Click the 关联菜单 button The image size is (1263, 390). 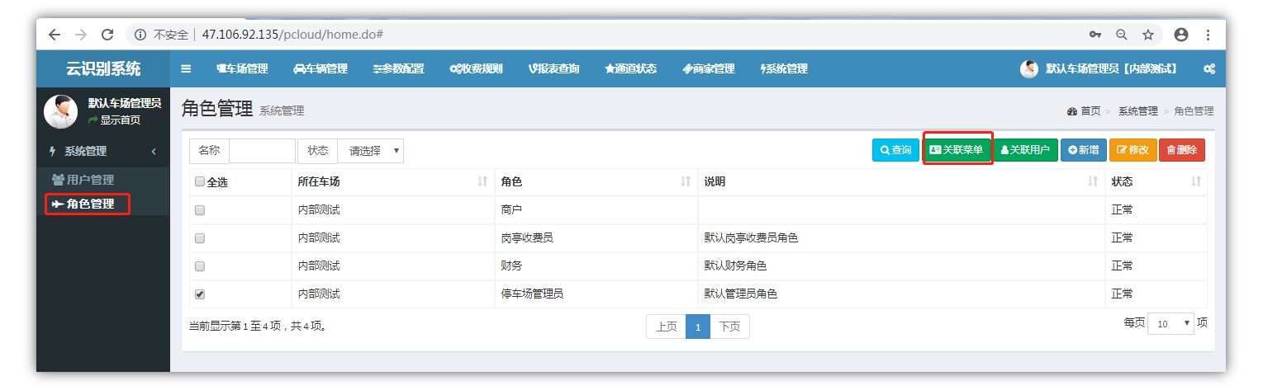(957, 150)
